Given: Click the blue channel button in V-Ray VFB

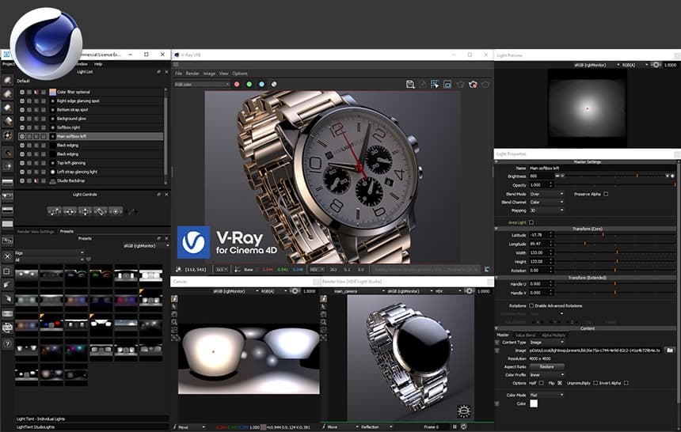Looking at the screenshot, I should click(x=261, y=84).
